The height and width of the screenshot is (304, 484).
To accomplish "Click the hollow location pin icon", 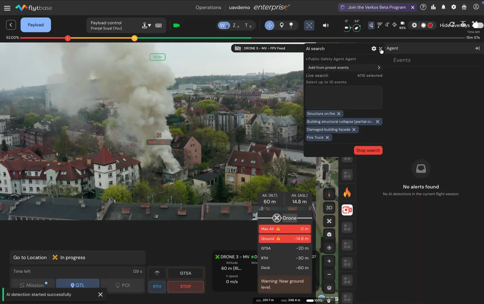I will pyautogui.click(x=282, y=25).
